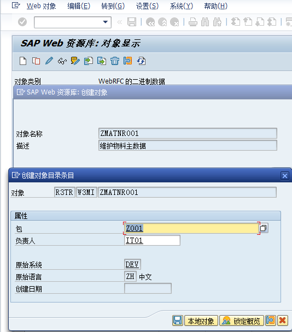This screenshot has height=332, width=292.
Task: Close the 创建对象目录条目 dialog with X
Action: 284,175
